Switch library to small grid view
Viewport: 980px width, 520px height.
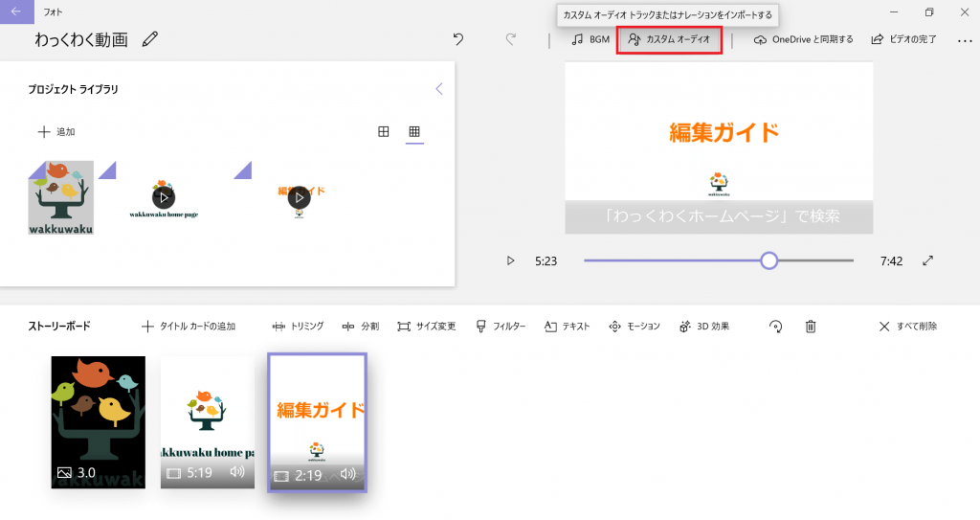(414, 132)
